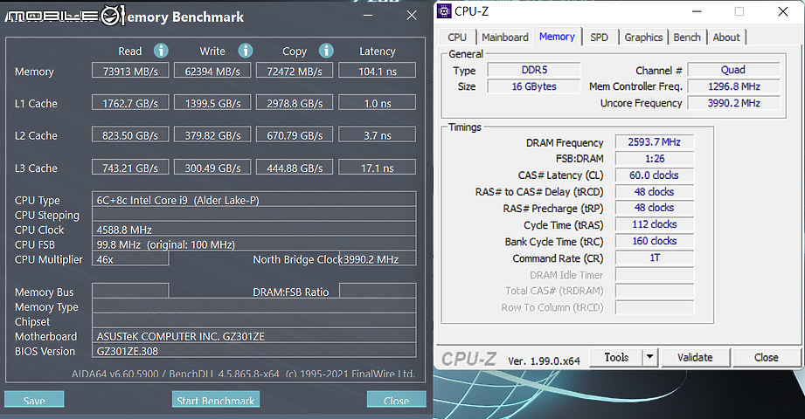805x419 pixels.
Task: Click the Motherboard field ASUSTeK GZ301ZE
Action: 254,336
